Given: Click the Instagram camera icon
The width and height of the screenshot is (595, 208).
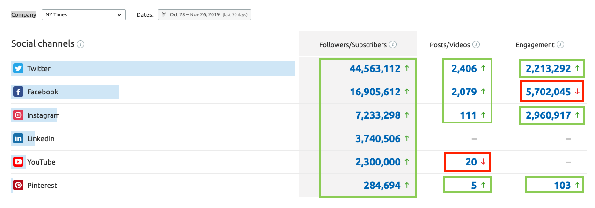Looking at the screenshot, I should [x=18, y=115].
